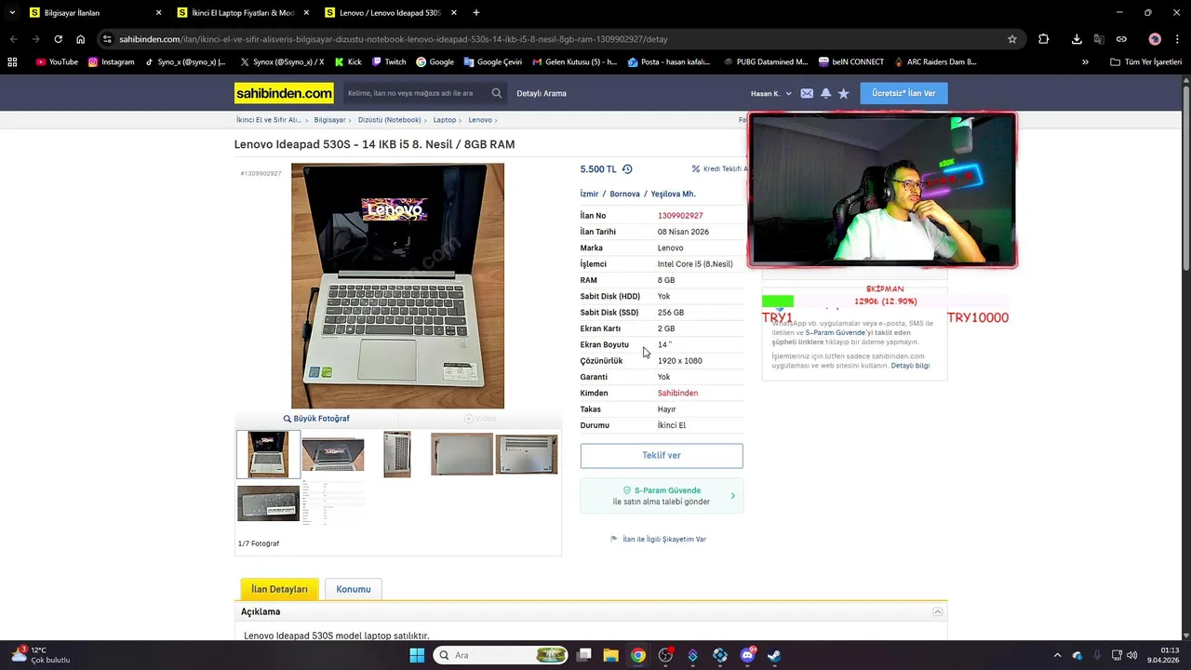Open Google Çeviri bookmark
The width and height of the screenshot is (1191, 670).
[x=492, y=62]
